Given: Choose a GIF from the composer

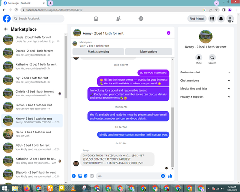Looking at the screenshot, I should coord(92,176).
